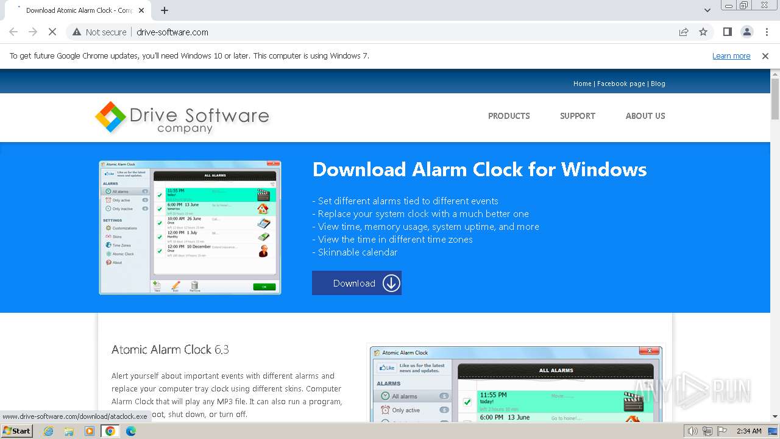Share this page icon in address bar
This screenshot has height=439, width=780.
click(684, 32)
